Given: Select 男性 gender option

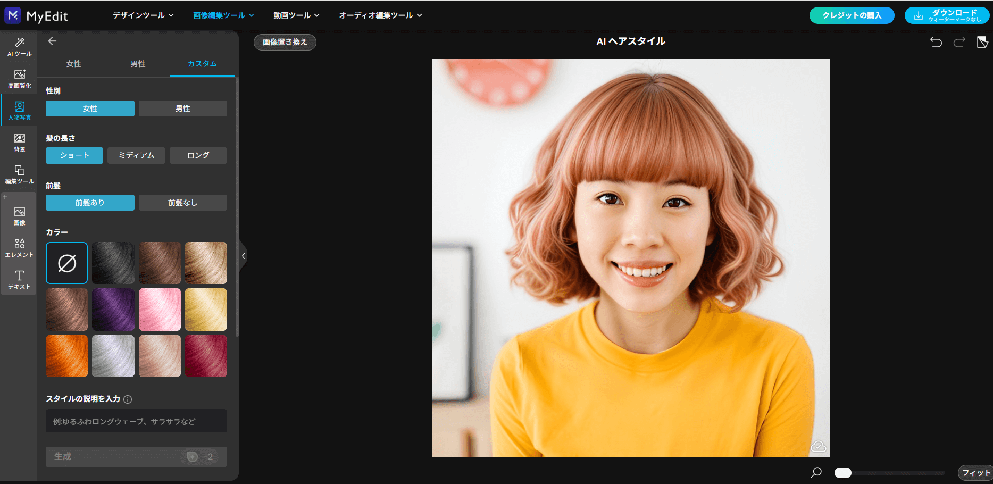Looking at the screenshot, I should 182,109.
